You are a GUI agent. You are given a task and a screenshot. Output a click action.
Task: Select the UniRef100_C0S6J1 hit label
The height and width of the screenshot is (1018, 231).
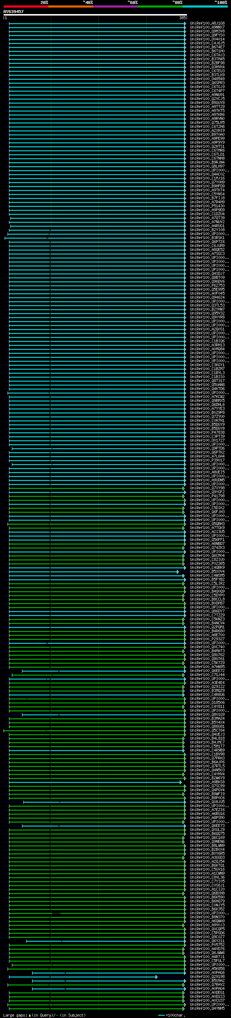click(x=207, y=885)
